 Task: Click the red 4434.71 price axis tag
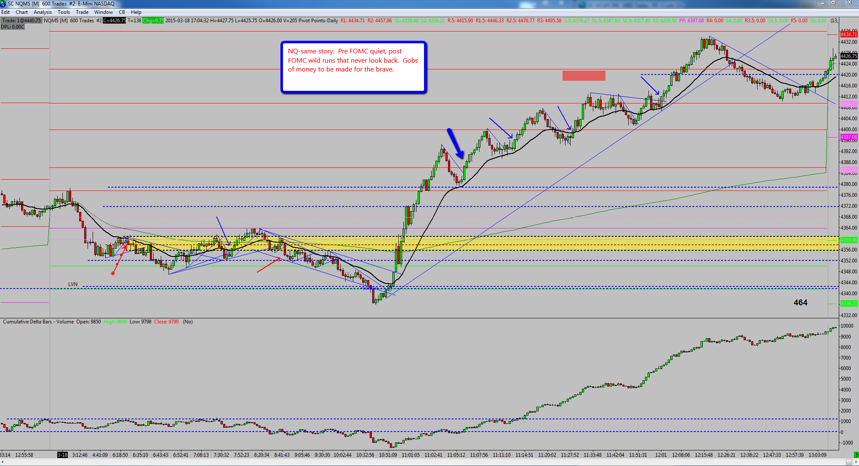848,34
